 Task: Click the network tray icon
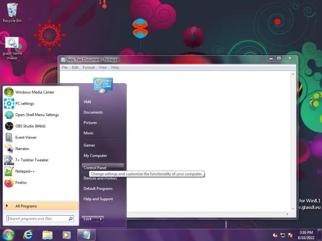283,235
